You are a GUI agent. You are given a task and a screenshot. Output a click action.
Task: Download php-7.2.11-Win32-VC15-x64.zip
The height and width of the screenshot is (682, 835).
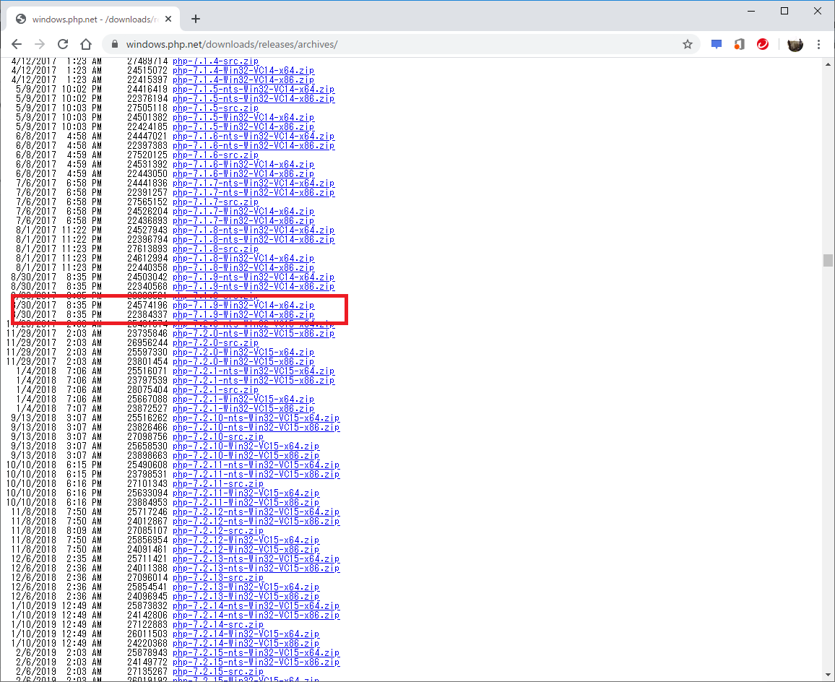246,493
